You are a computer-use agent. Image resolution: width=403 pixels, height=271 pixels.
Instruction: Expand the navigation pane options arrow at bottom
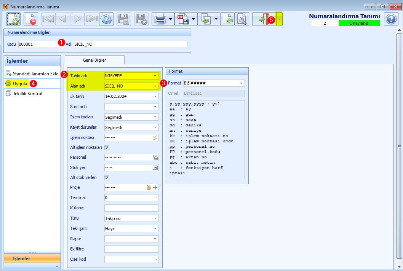(x=57, y=267)
